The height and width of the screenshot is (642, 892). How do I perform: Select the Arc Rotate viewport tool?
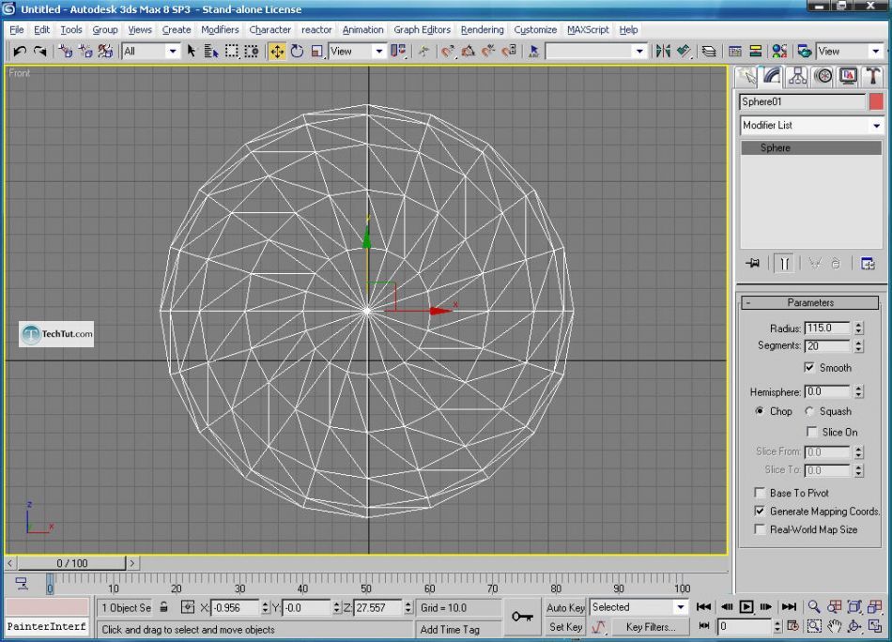click(854, 627)
